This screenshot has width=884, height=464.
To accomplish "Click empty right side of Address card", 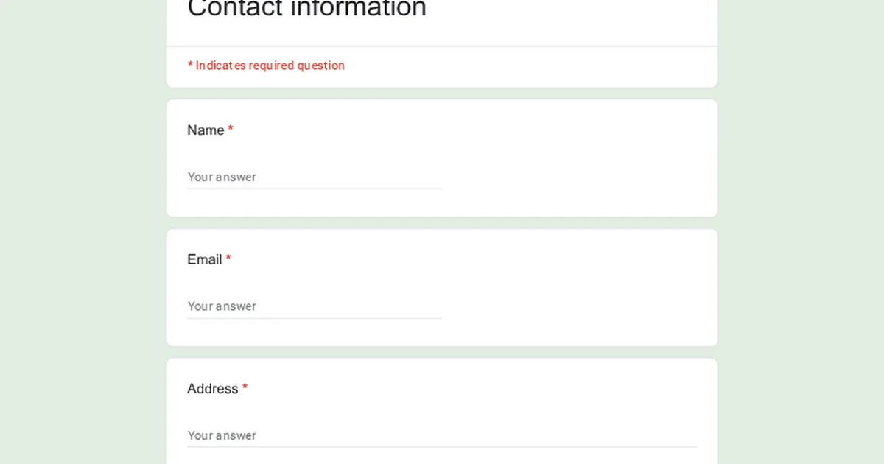I will point(589,398).
